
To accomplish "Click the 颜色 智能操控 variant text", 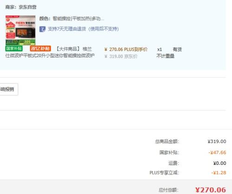I will click(x=71, y=19).
